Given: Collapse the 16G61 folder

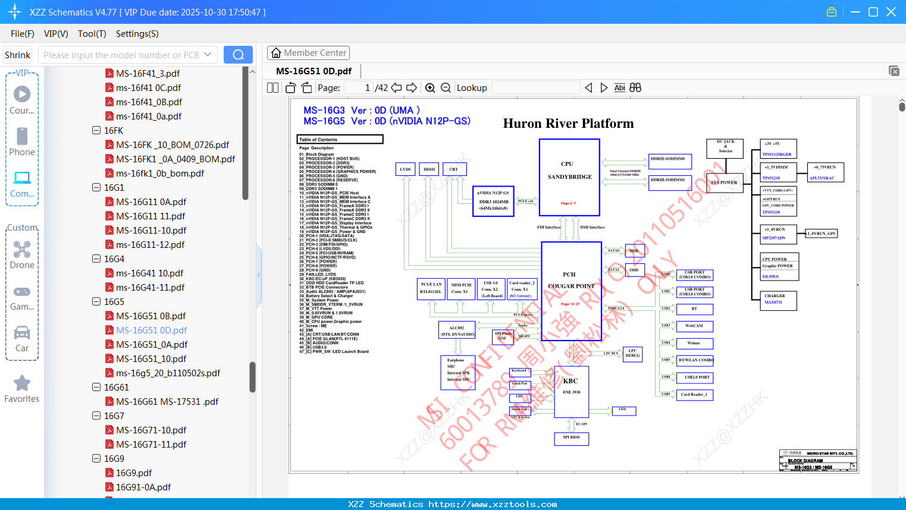Looking at the screenshot, I should [96, 387].
